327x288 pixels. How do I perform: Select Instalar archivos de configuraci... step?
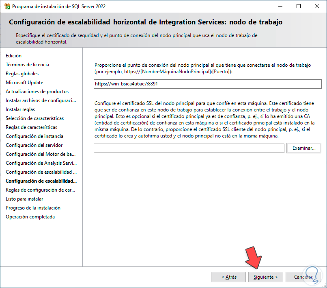pyautogui.click(x=41, y=100)
